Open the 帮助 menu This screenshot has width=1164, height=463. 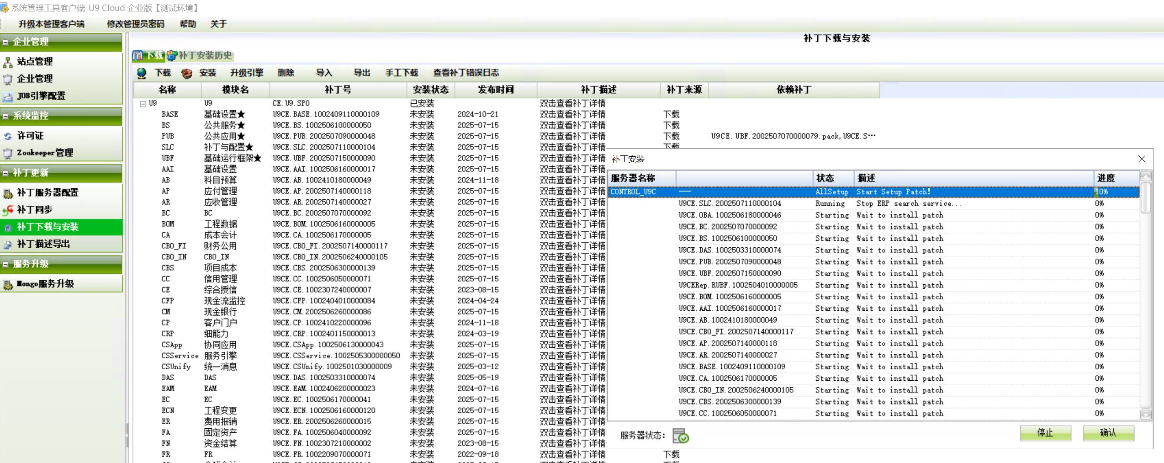point(188,24)
